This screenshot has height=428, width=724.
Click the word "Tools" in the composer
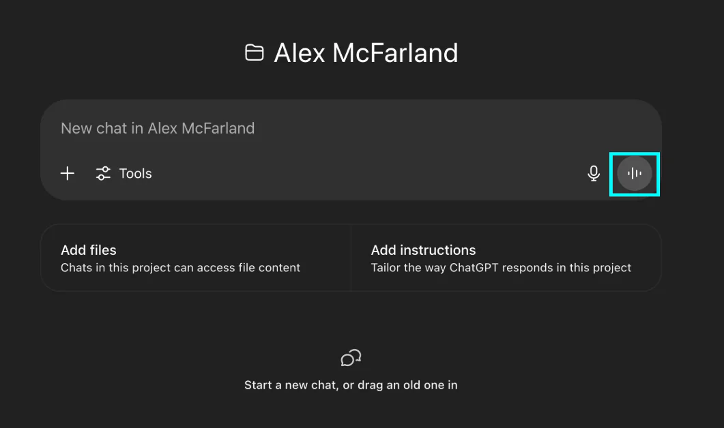135,174
